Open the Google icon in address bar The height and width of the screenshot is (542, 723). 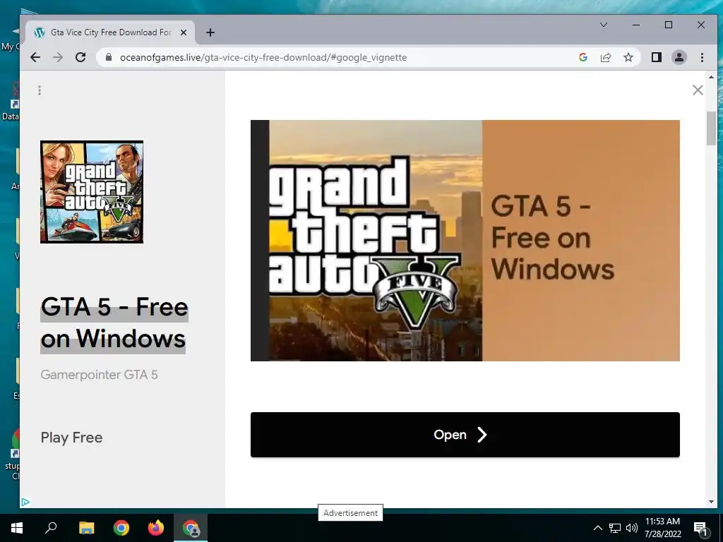582,57
